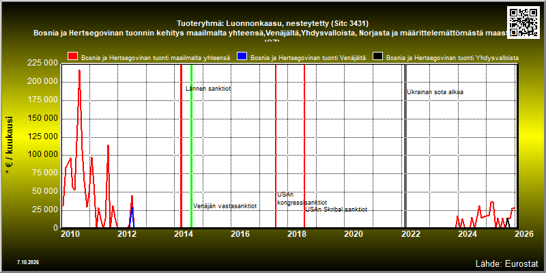Click the date stamp 7.10.2026

(x=28, y=262)
